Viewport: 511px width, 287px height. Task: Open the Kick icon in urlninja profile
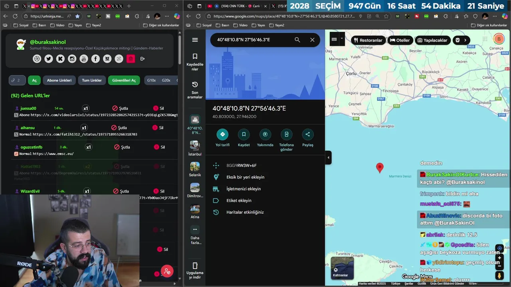(60, 59)
